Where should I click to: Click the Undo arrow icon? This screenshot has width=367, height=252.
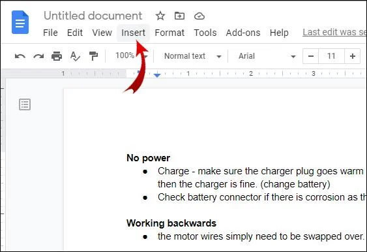click(20, 56)
